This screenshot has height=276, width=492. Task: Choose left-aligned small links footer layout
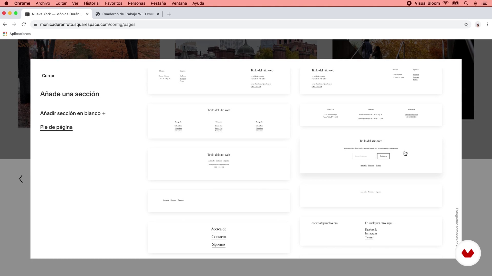(x=219, y=201)
